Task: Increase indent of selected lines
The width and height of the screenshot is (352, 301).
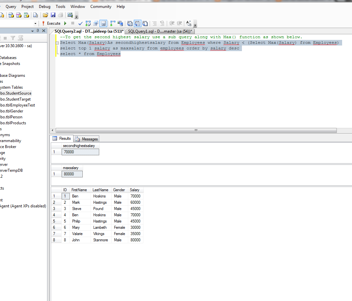Action: [x=179, y=23]
